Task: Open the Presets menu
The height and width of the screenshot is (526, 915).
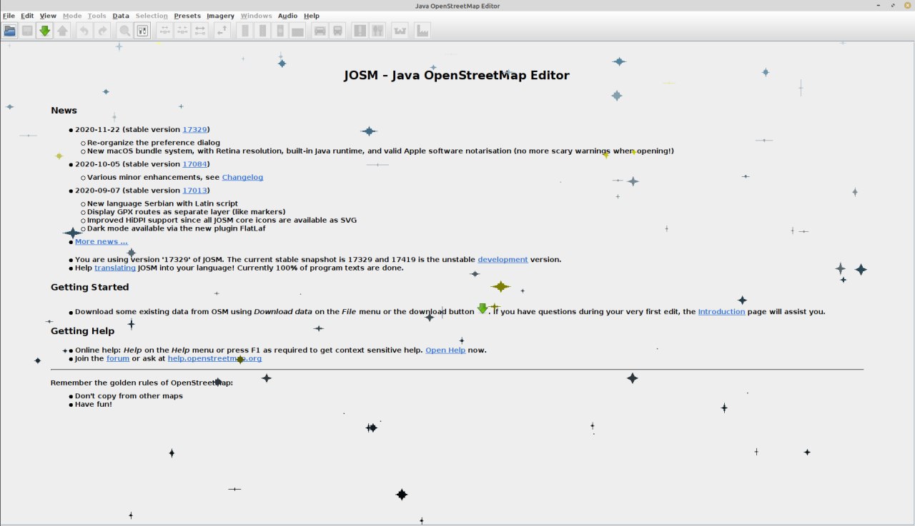Action: 187,16
